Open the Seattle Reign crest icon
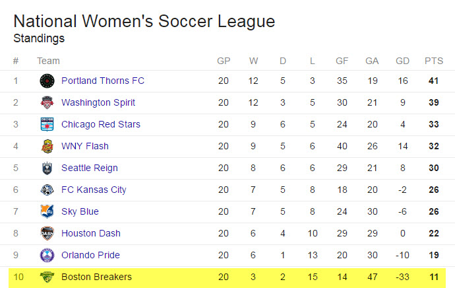This screenshot has height=288, width=455. click(x=47, y=168)
